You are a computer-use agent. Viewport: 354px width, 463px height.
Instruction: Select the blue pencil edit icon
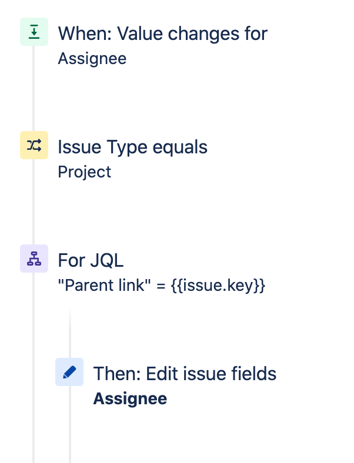tap(69, 372)
